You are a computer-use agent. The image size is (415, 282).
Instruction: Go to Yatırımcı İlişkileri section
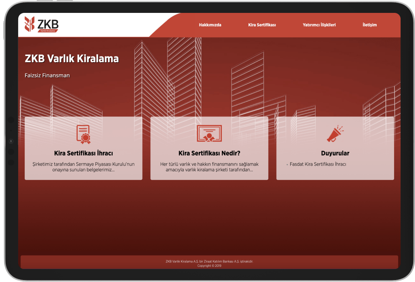(x=319, y=25)
